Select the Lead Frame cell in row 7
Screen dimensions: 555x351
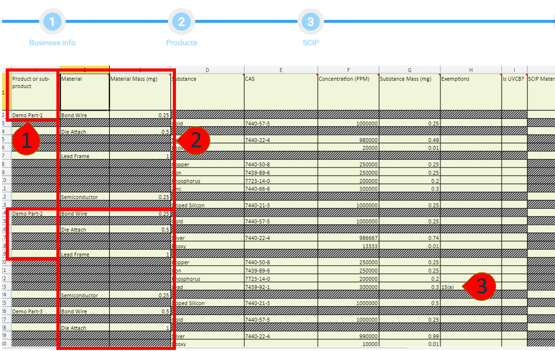coord(85,156)
